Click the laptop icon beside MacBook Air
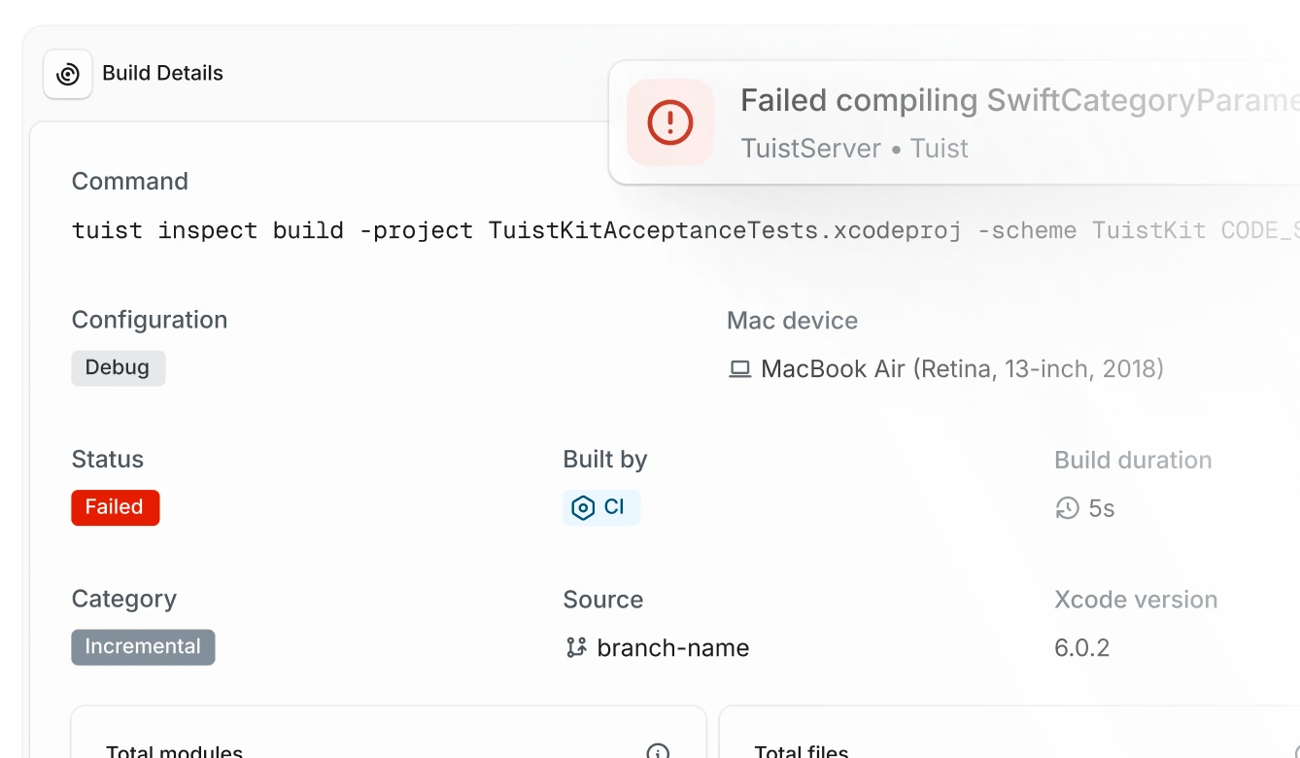1300x758 pixels. (740, 369)
